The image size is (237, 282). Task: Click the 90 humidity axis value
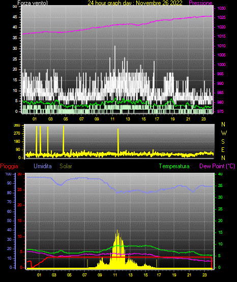9,183
